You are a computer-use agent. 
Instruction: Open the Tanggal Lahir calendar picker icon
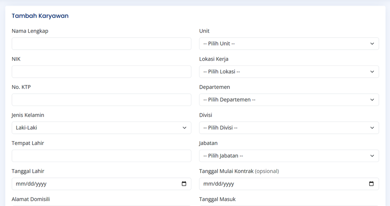point(184,184)
